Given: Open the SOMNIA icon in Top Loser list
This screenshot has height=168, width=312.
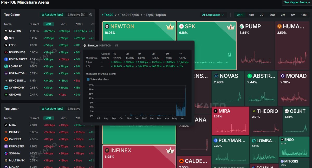Looking at the screenshot, I should (x=6, y=153).
